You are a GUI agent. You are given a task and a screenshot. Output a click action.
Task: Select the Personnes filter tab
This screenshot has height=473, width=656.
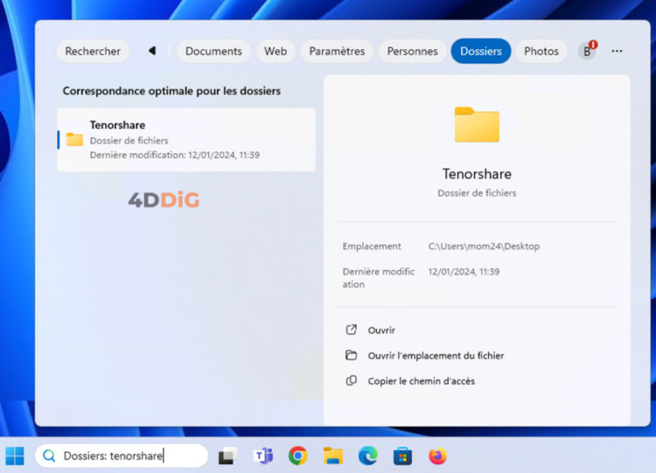click(412, 52)
